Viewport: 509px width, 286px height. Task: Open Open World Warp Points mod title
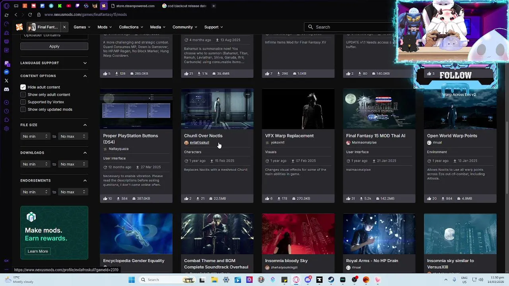(452, 136)
